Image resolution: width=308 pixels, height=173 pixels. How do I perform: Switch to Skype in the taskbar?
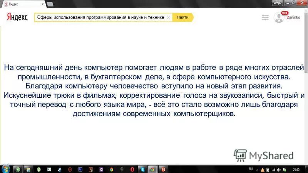click(142, 170)
